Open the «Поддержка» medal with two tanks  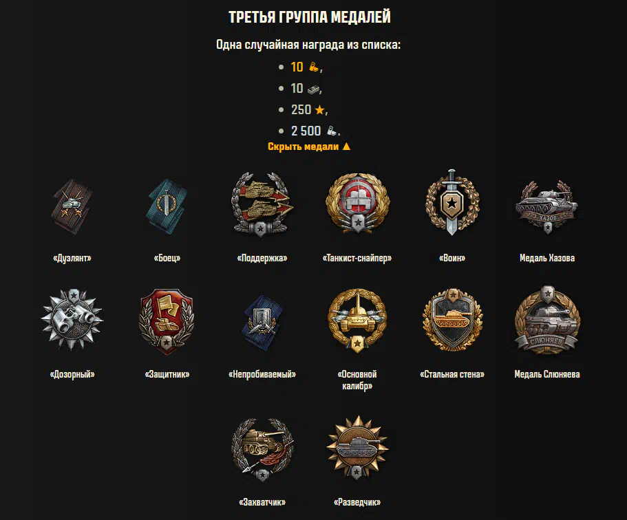click(x=262, y=205)
